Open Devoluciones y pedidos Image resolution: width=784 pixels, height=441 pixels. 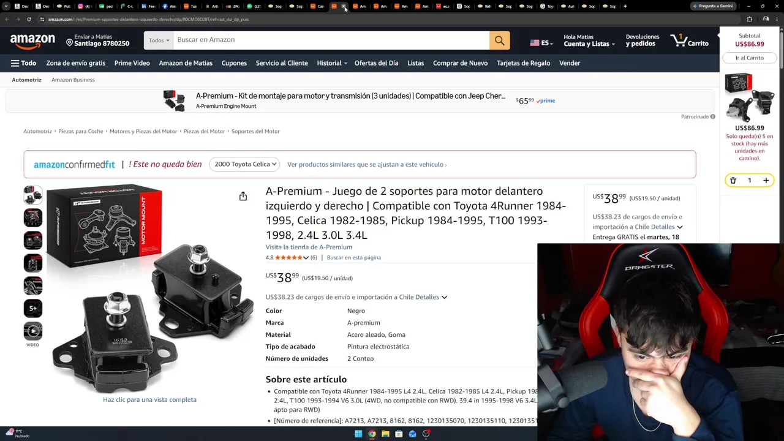(x=643, y=40)
